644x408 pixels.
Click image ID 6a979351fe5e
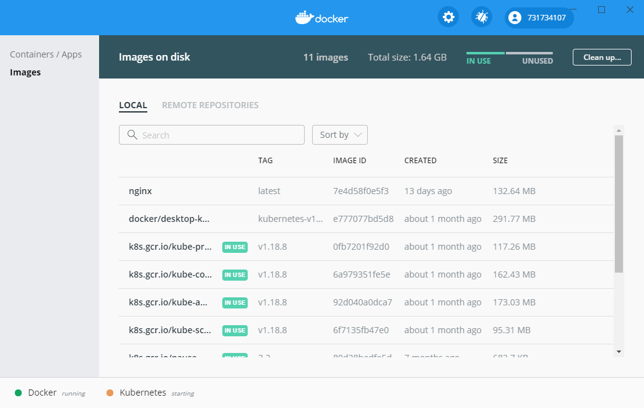pos(362,274)
